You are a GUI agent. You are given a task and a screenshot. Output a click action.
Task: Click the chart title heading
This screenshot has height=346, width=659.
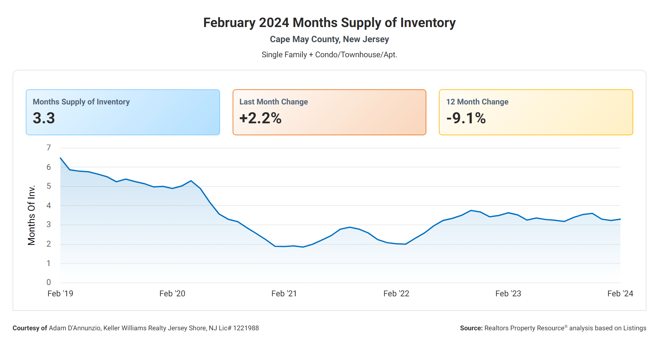(329, 23)
